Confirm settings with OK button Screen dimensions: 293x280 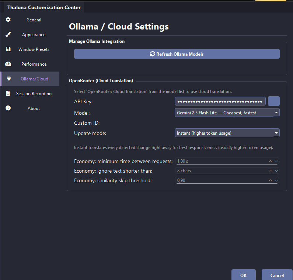click(x=244, y=275)
